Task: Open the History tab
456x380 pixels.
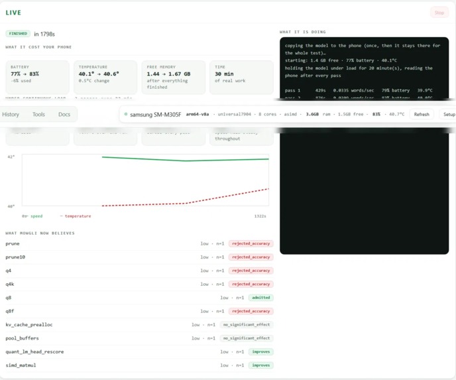Action: (11, 114)
